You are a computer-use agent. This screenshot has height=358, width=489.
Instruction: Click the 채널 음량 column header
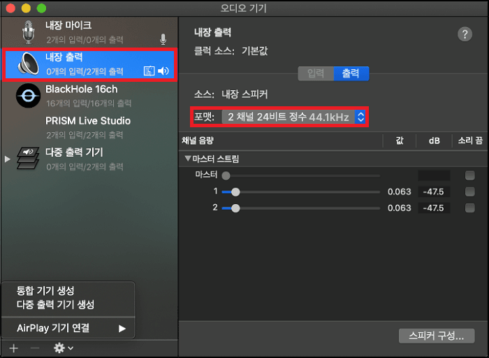(198, 141)
